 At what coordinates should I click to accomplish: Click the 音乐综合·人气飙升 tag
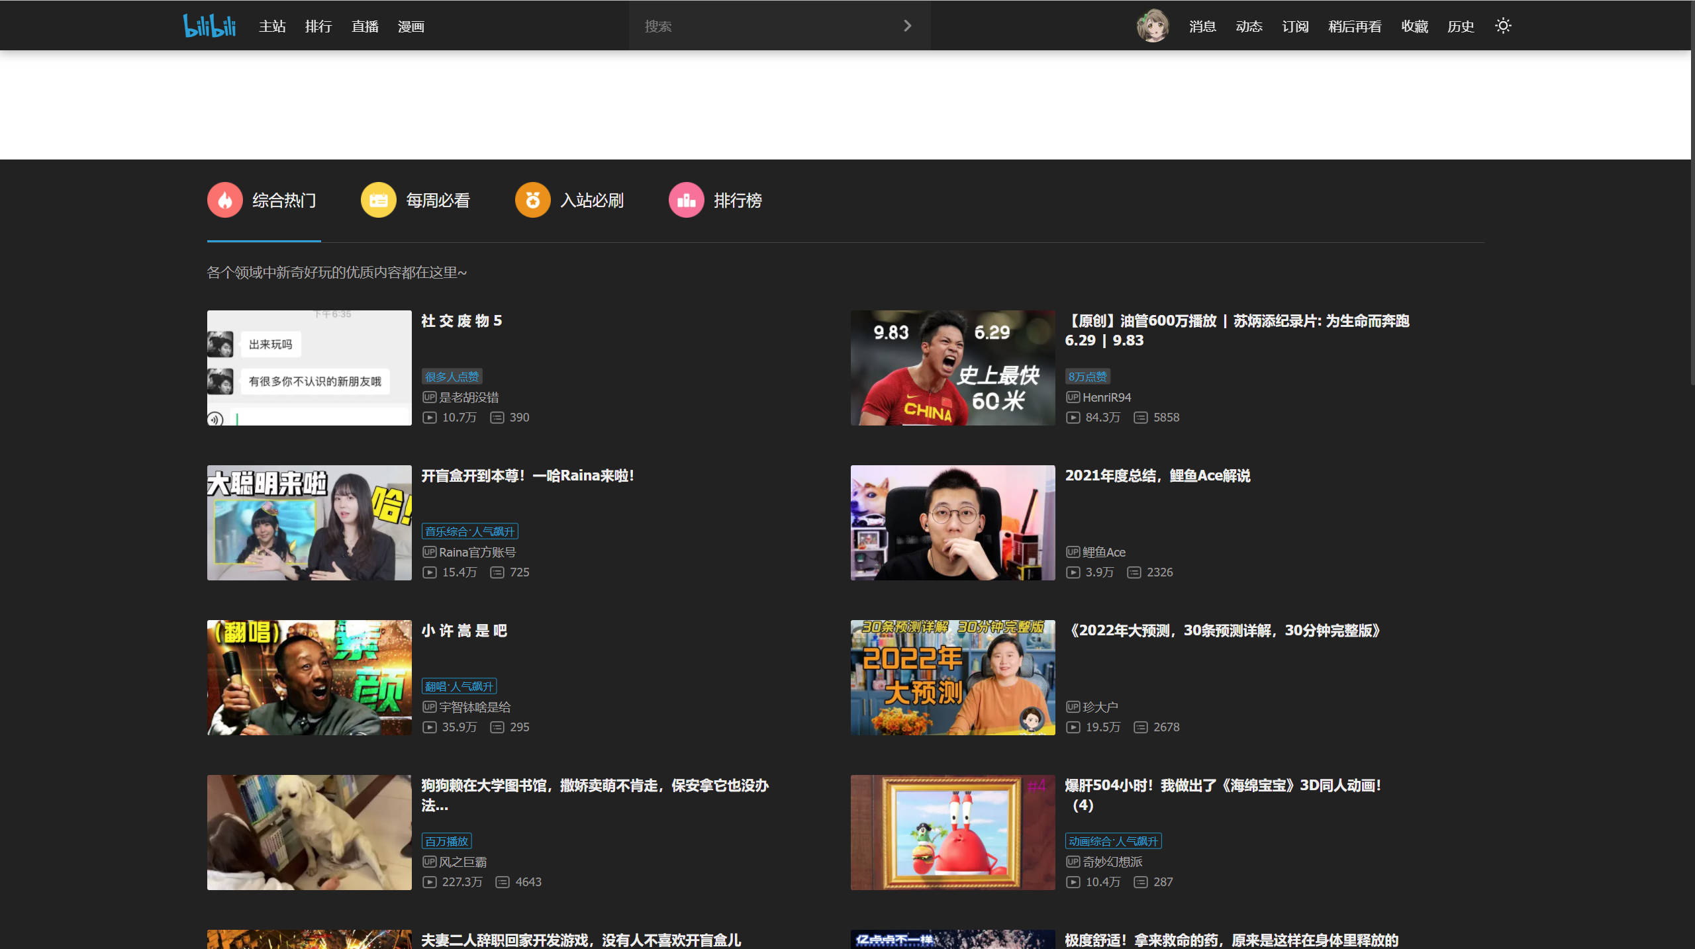click(x=470, y=531)
